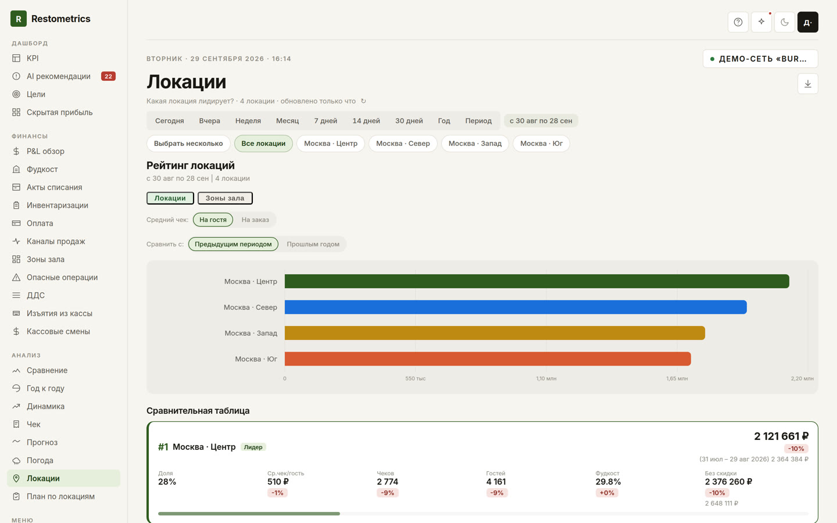
Task: Select the Период option
Action: 478,121
